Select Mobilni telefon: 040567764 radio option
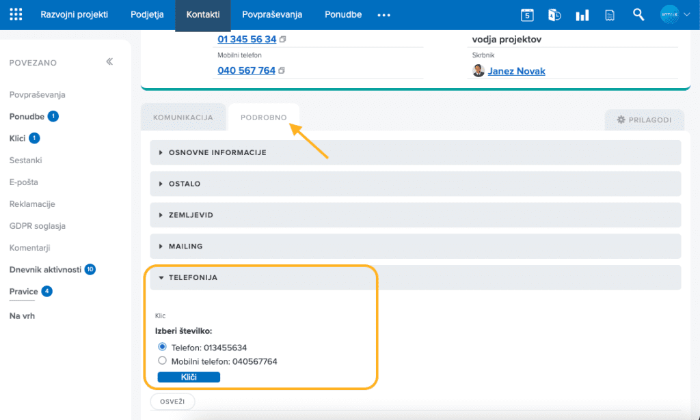 (163, 361)
